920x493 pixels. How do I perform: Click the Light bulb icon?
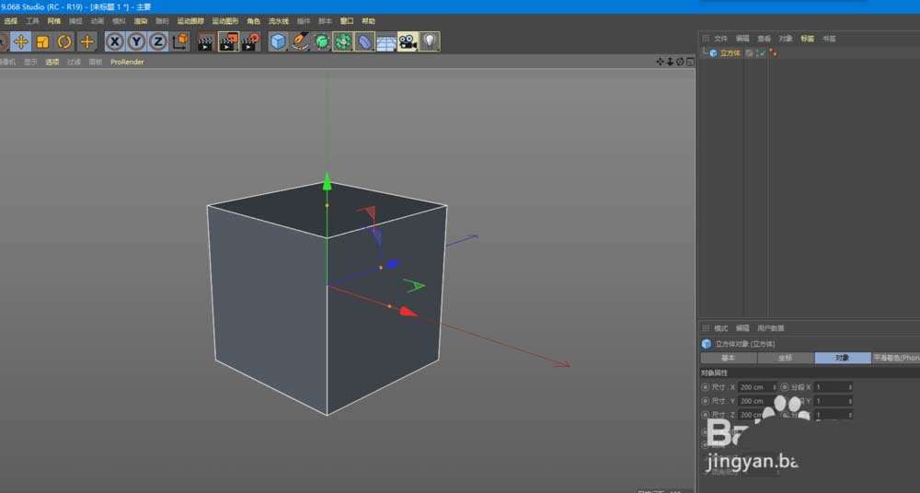pyautogui.click(x=430, y=41)
